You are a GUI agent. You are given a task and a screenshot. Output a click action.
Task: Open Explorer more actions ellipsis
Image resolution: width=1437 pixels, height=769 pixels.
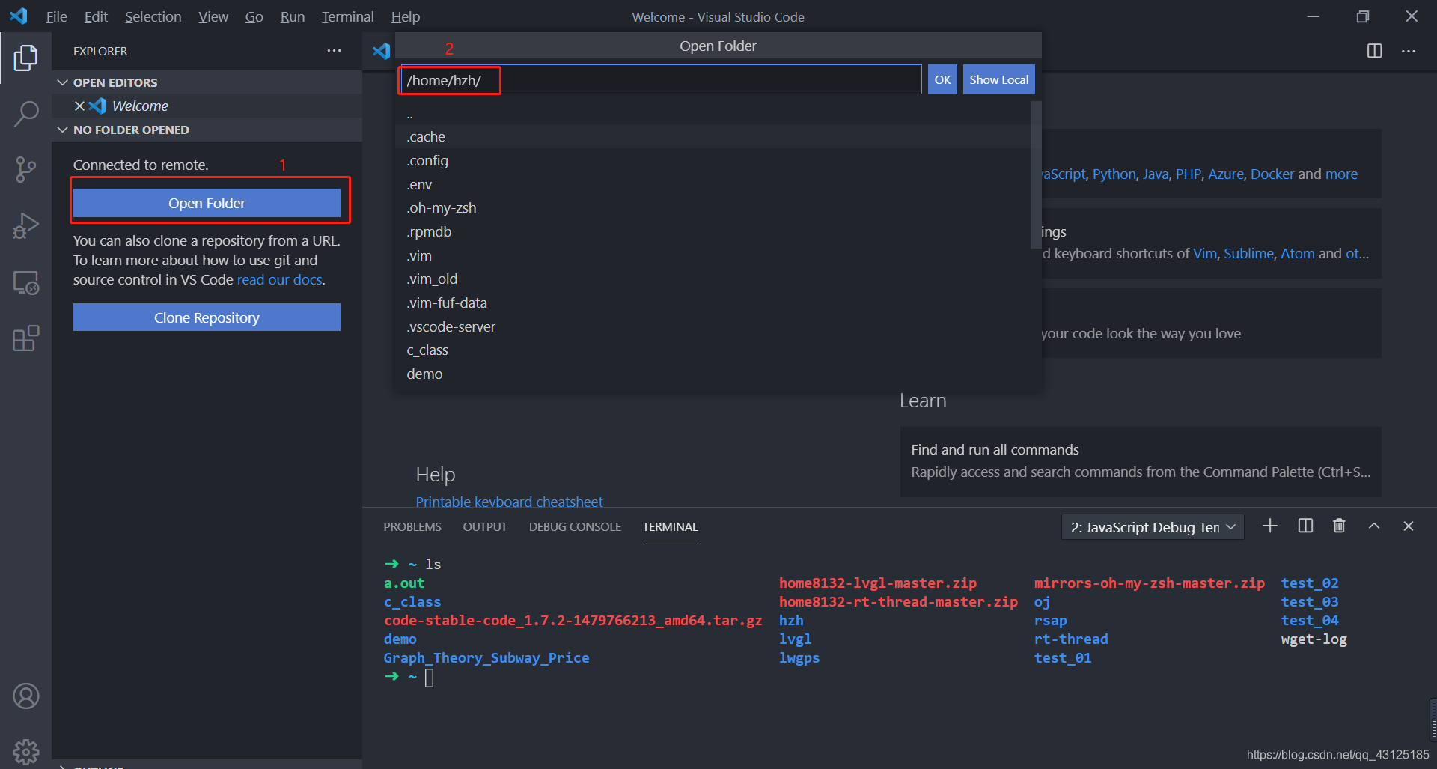334,51
